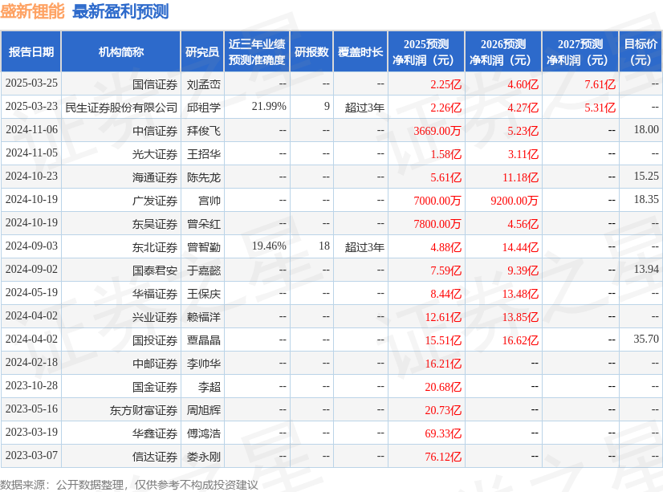Click the 76.12亿 profit value
The image size is (663, 492).
point(443,457)
